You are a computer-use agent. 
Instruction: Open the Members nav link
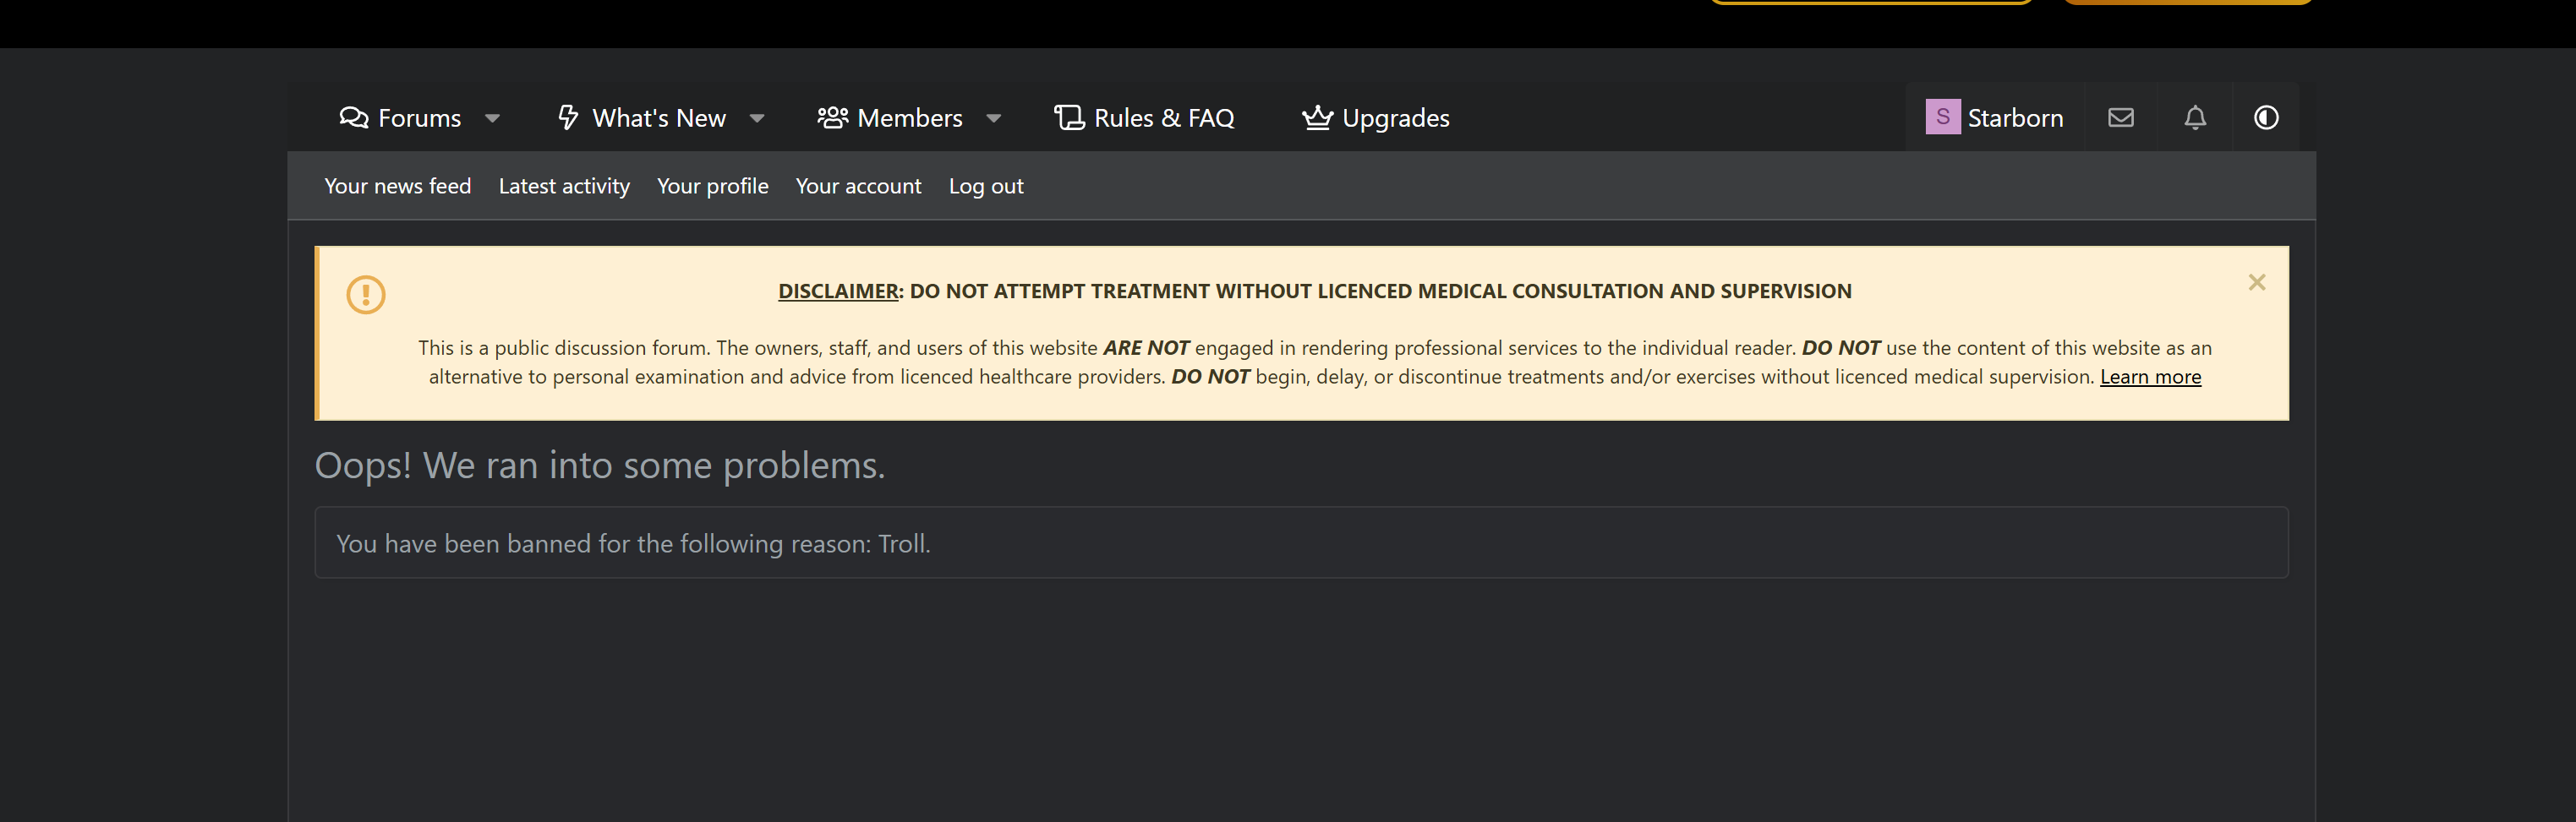pos(890,118)
